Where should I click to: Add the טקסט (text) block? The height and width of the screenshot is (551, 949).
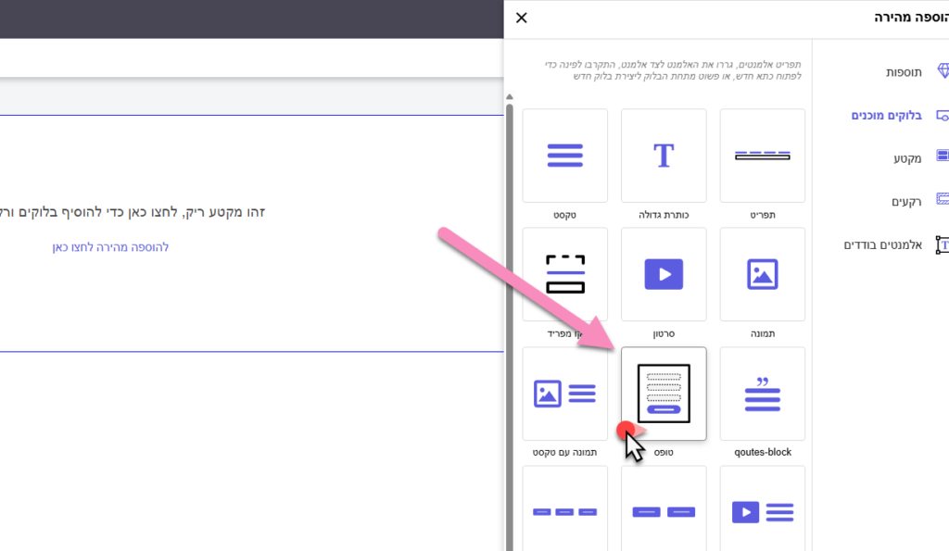pos(564,156)
